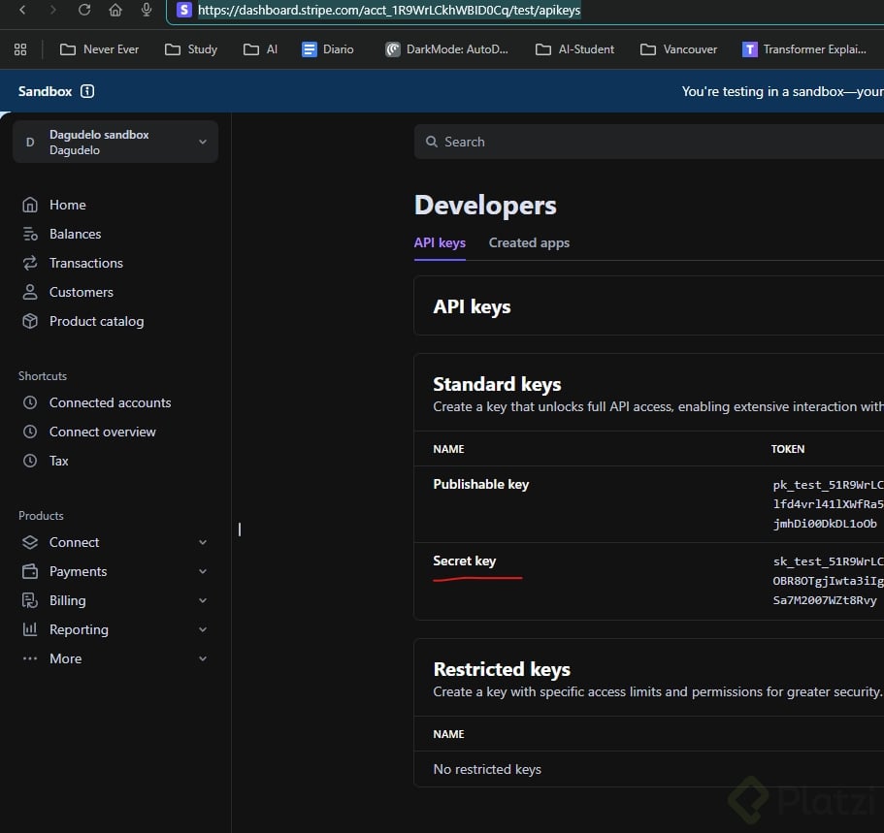
Task: Click the Home icon in the sidebar
Action: coord(30,205)
